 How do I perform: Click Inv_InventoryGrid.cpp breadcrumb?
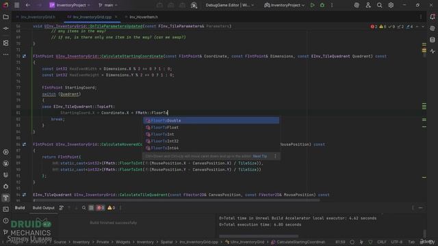point(198,242)
